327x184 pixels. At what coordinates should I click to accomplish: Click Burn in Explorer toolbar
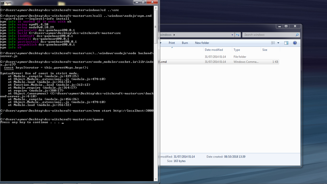point(185,43)
